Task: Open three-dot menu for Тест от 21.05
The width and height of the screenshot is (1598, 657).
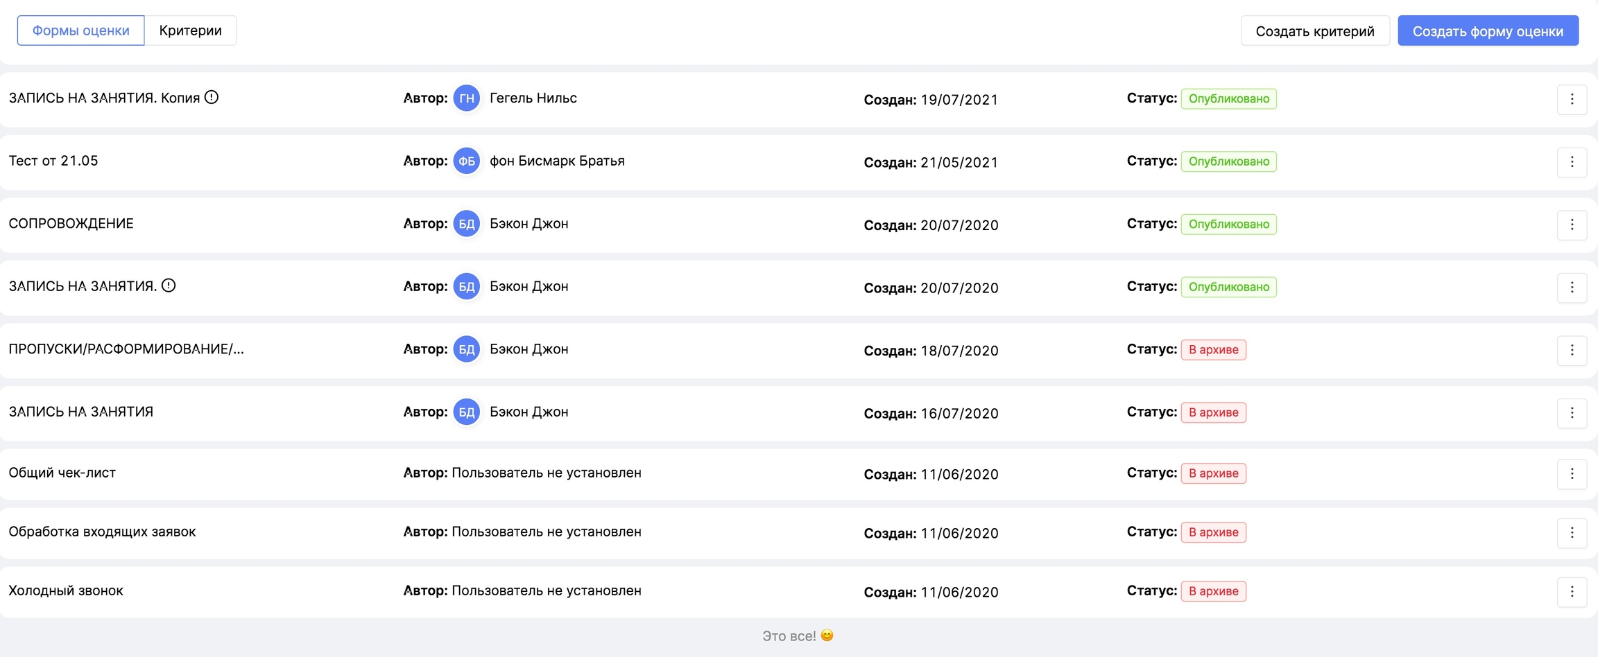Action: 1572,162
